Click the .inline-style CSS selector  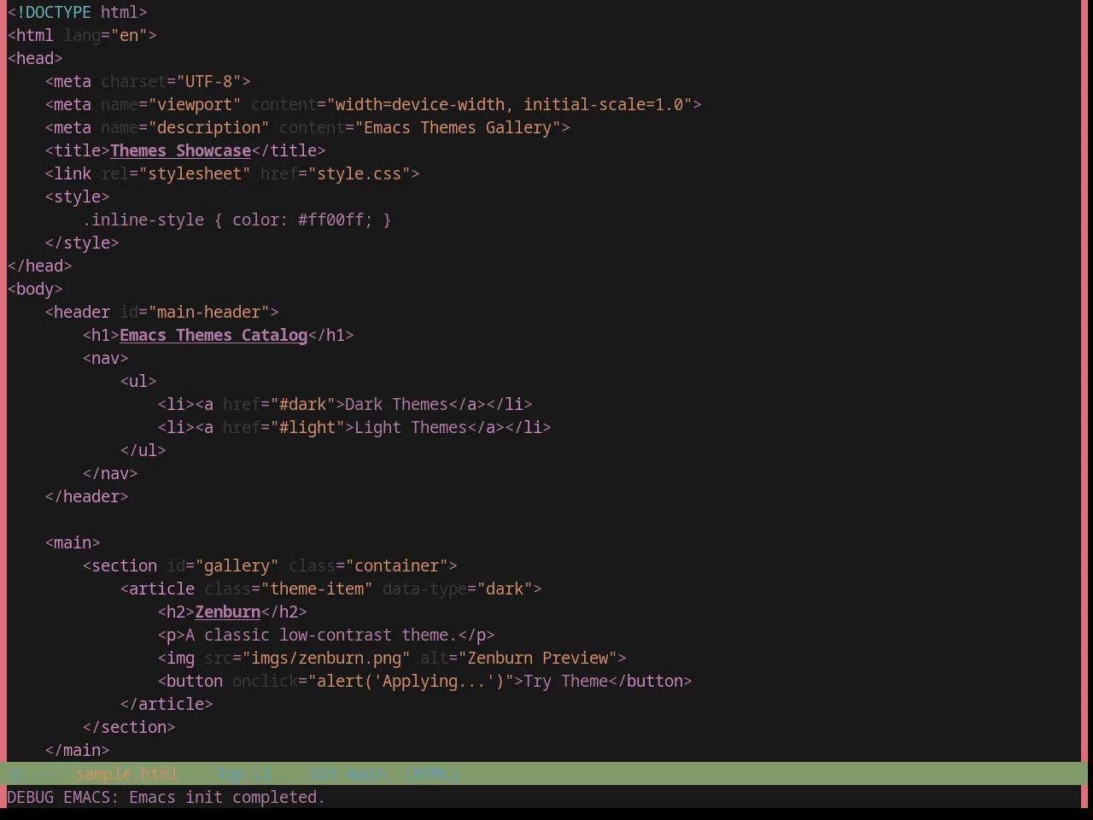[143, 220]
